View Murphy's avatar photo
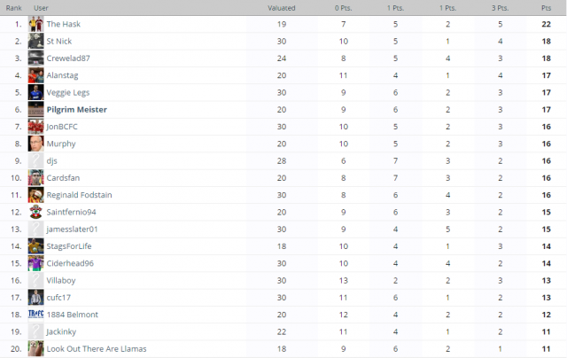Image resolution: width=567 pixels, height=358 pixels. click(35, 144)
